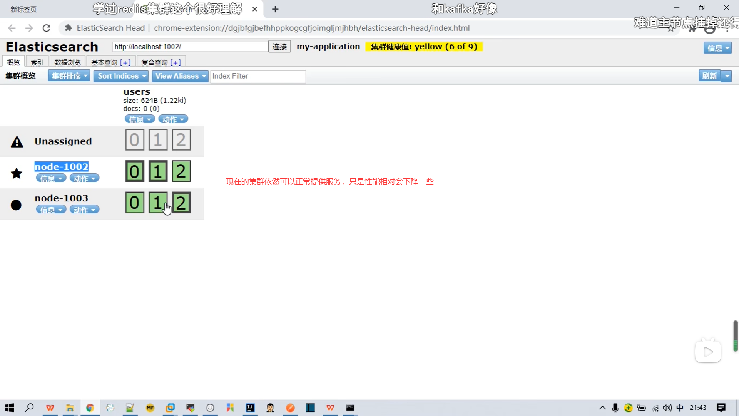Image resolution: width=739 pixels, height=416 pixels.
Task: Expand the Sort Indices dropdown
Action: pos(122,76)
